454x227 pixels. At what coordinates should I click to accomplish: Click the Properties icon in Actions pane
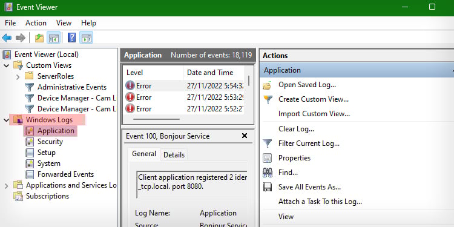(267, 158)
